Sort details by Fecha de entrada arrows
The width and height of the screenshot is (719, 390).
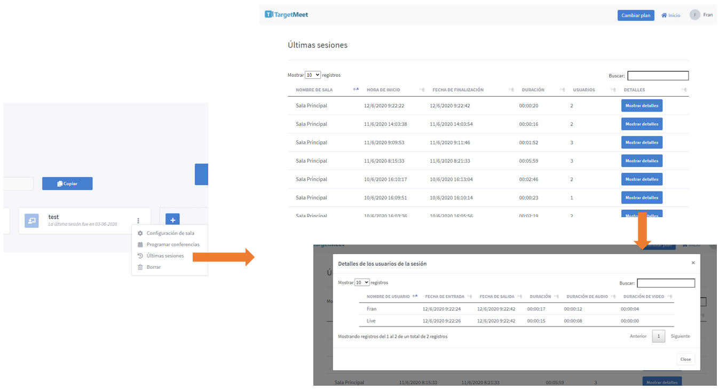(x=469, y=296)
